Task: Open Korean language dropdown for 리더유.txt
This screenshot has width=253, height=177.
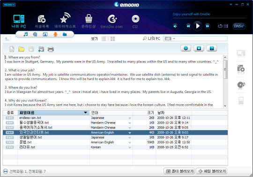Action: coord(130,147)
